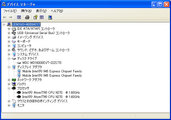This screenshot has height=120, width=171.
Task: Click the IDE ATA/ATAPI controller icon
Action: (14, 29)
